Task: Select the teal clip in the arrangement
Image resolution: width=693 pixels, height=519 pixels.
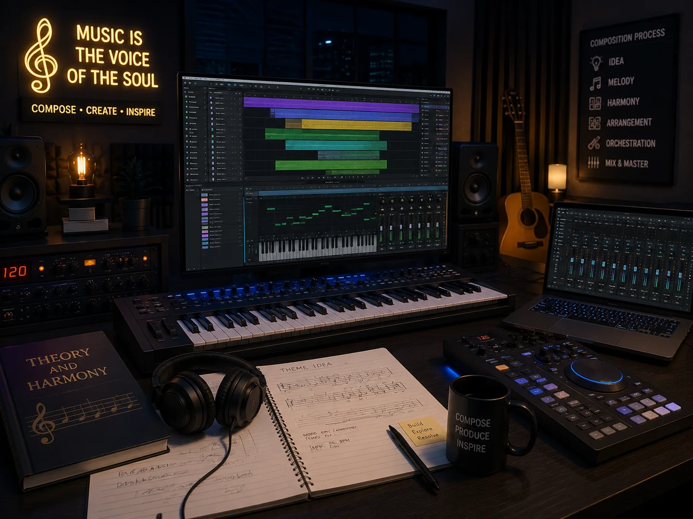Action: [336, 145]
